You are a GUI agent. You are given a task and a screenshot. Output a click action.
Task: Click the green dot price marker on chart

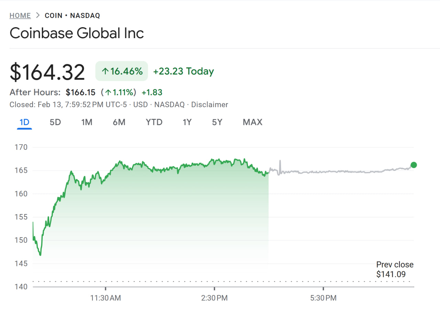click(414, 165)
